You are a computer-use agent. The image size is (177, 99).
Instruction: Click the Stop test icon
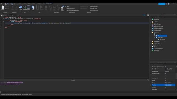pos(46,7)
